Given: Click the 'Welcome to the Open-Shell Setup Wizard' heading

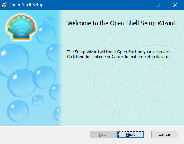Looking at the screenshot, I should point(121,23).
